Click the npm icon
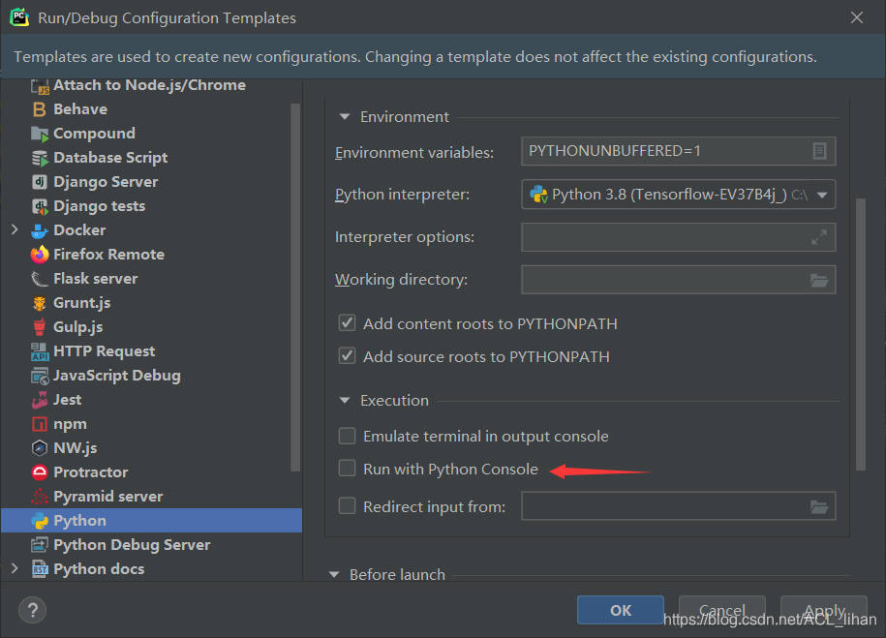This screenshot has width=886, height=638. (40, 424)
